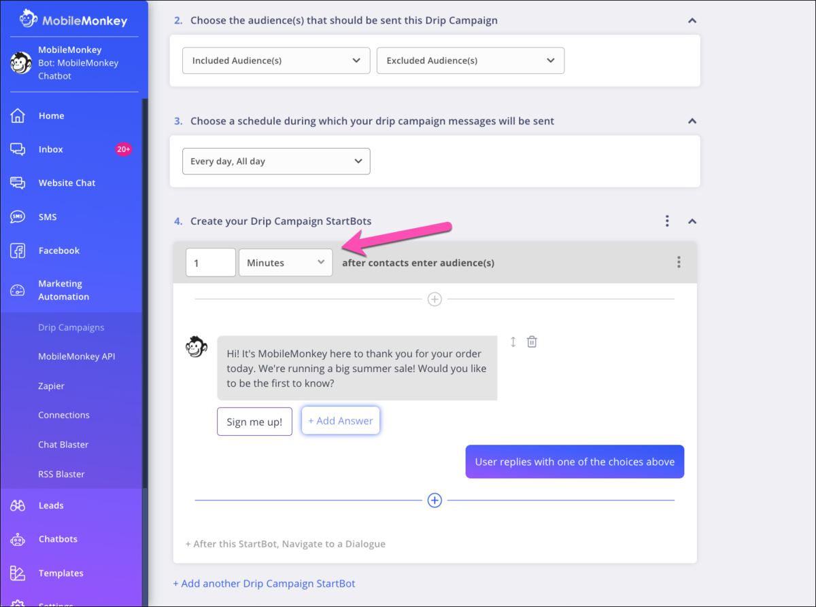Click the Inbox chat bubbles icon
Screen dimensions: 816x607
click(18, 149)
